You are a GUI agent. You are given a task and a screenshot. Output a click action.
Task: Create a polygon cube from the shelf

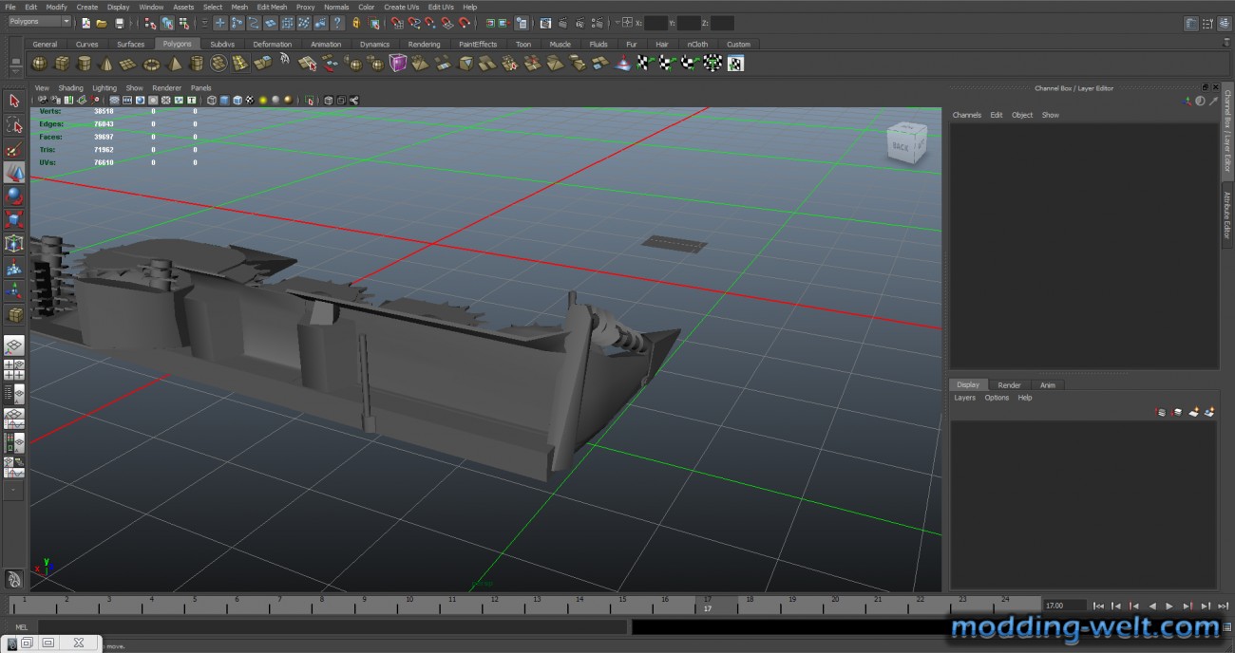click(x=62, y=64)
